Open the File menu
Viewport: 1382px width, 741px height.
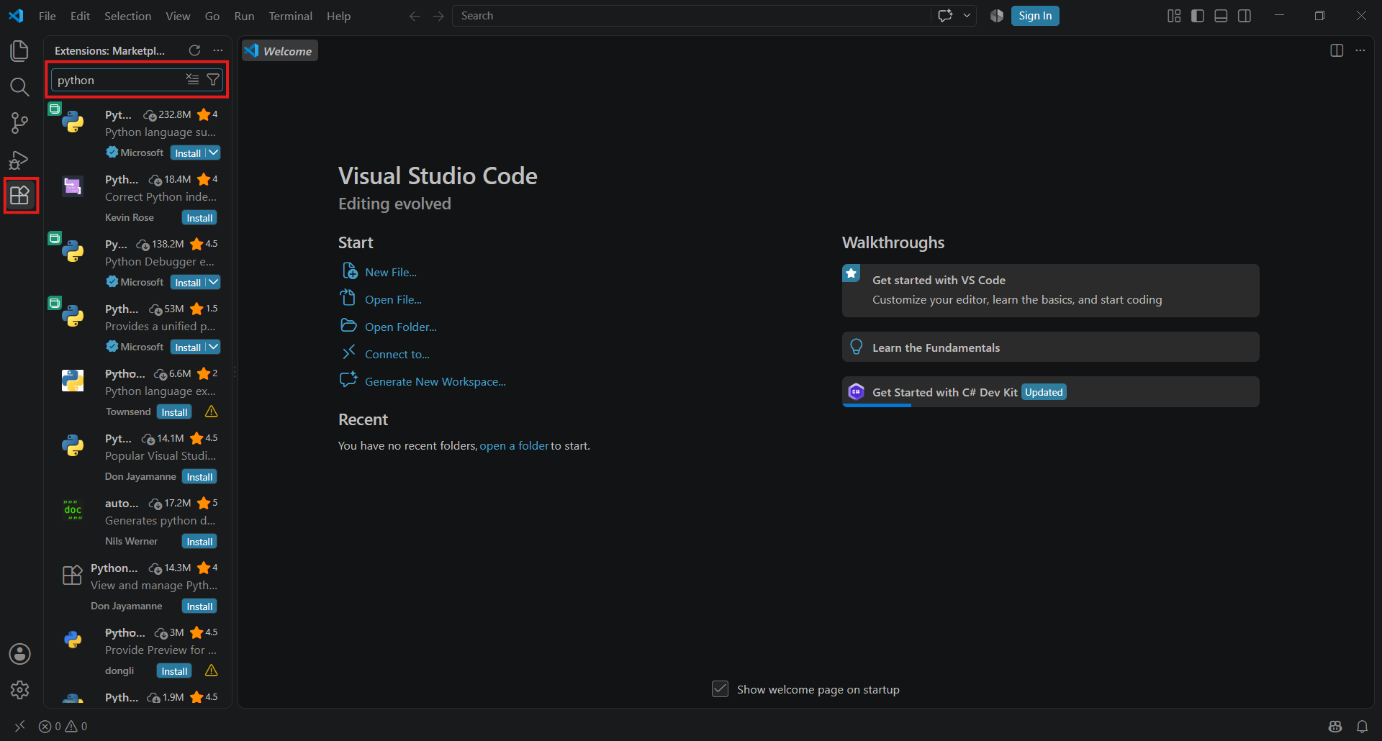point(48,16)
